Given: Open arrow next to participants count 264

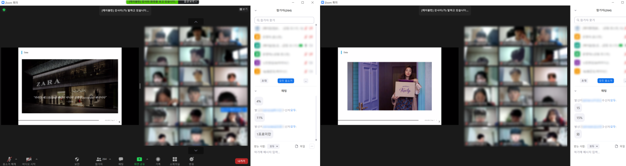Looking at the screenshot, I should pos(110,159).
